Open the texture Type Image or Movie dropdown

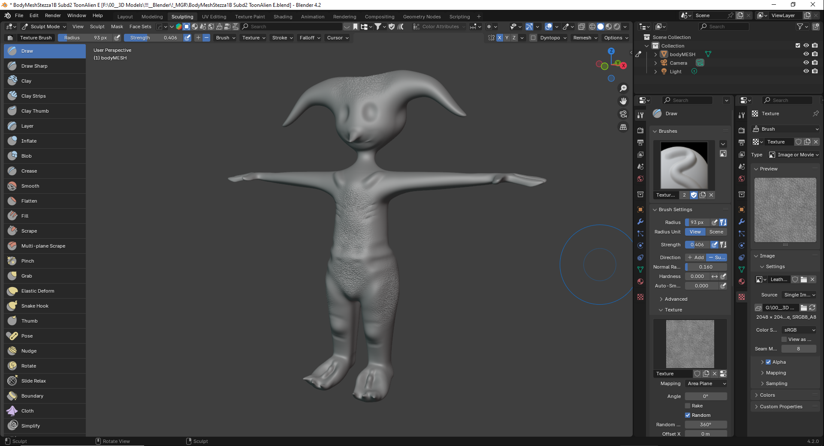[793, 155]
